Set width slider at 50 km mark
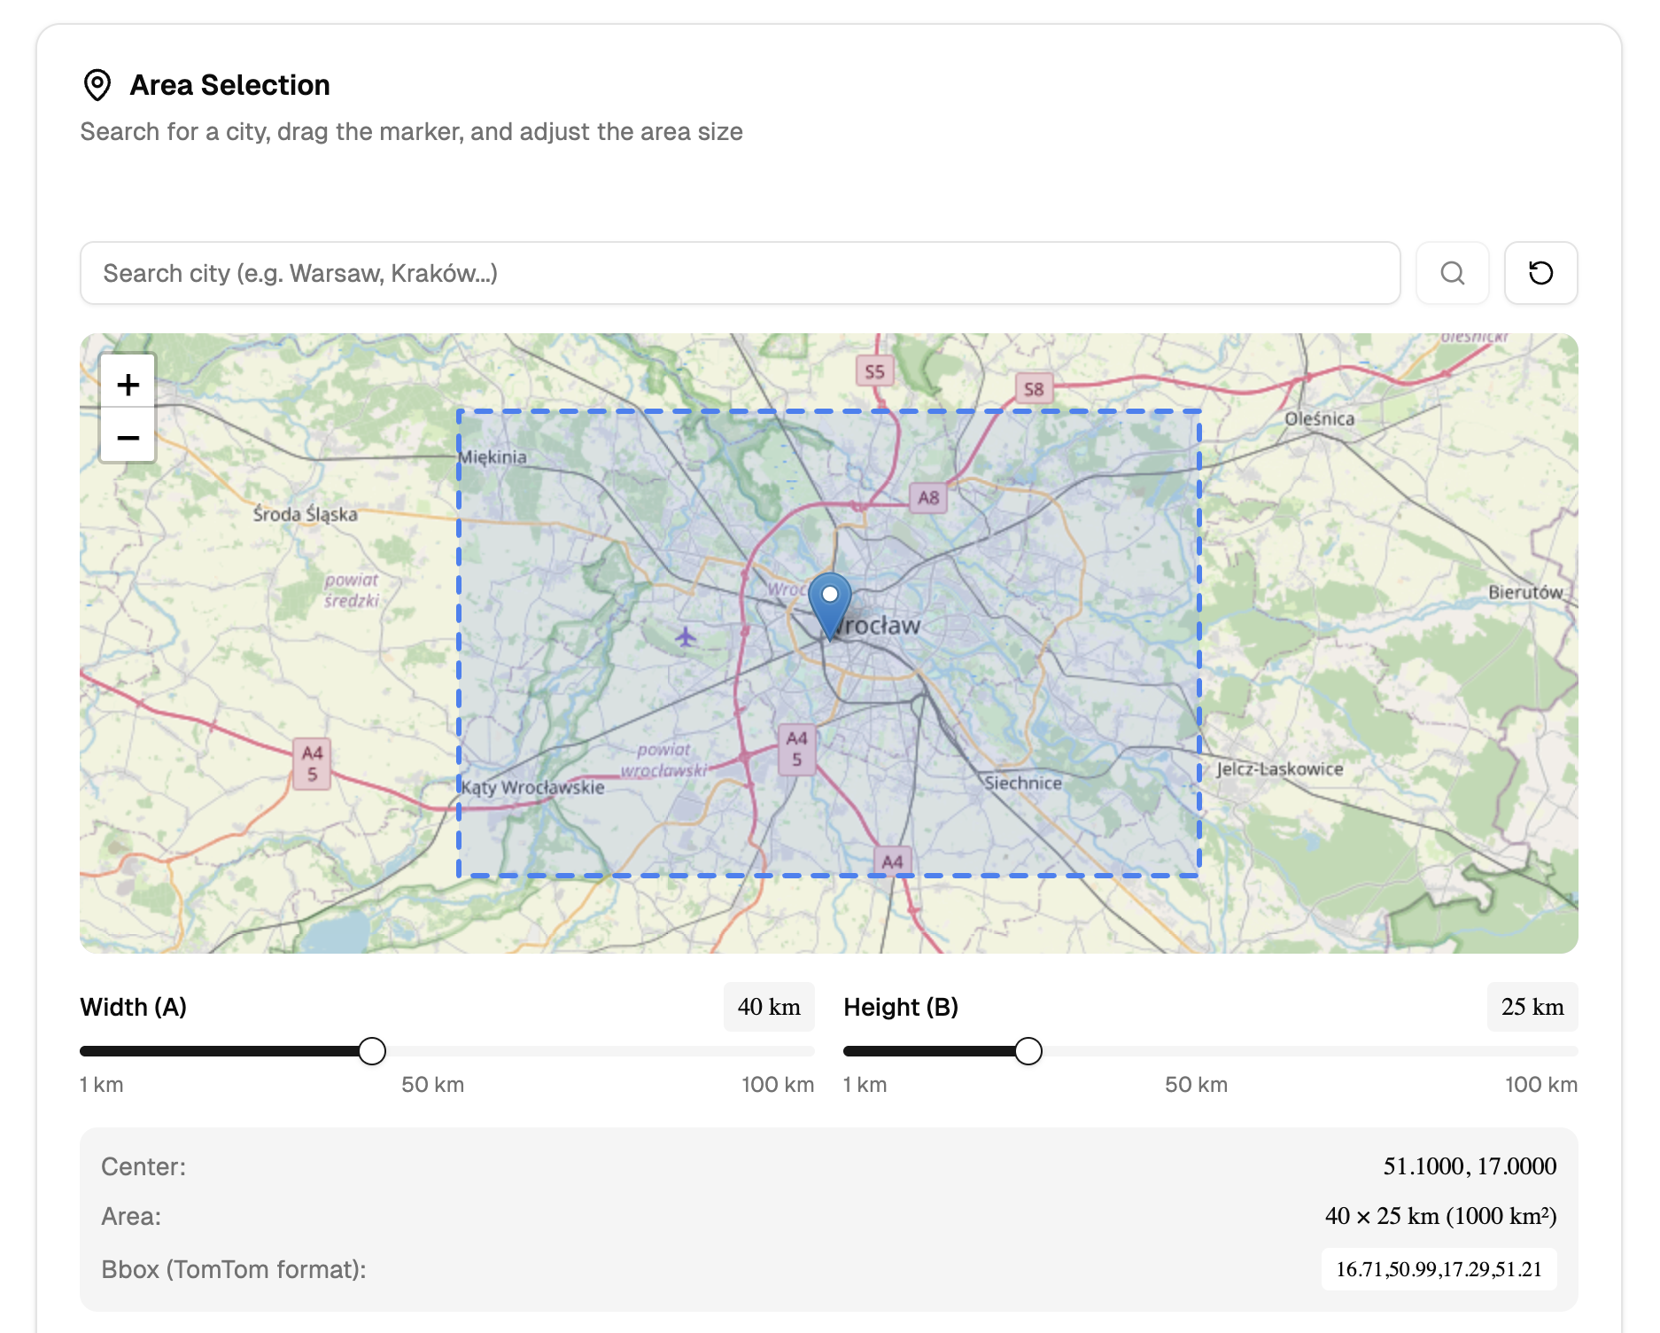This screenshot has width=1660, height=1333. pos(444,1051)
